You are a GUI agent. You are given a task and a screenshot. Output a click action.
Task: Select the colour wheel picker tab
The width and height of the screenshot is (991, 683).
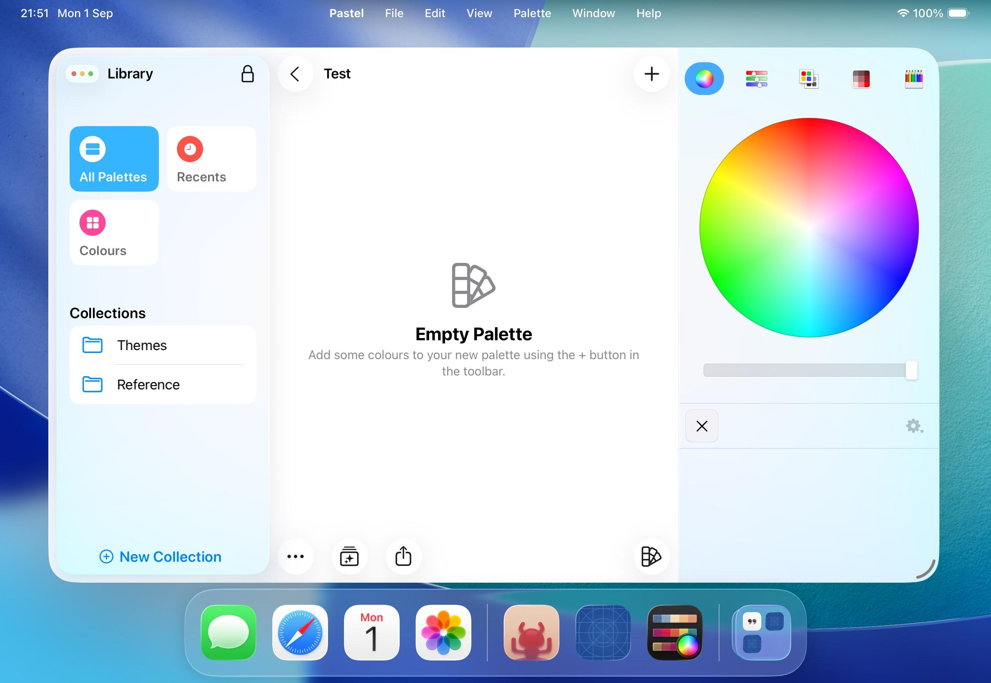click(704, 79)
